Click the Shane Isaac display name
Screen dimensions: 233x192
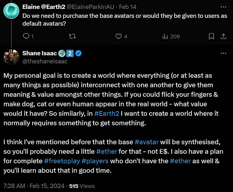point(39,53)
